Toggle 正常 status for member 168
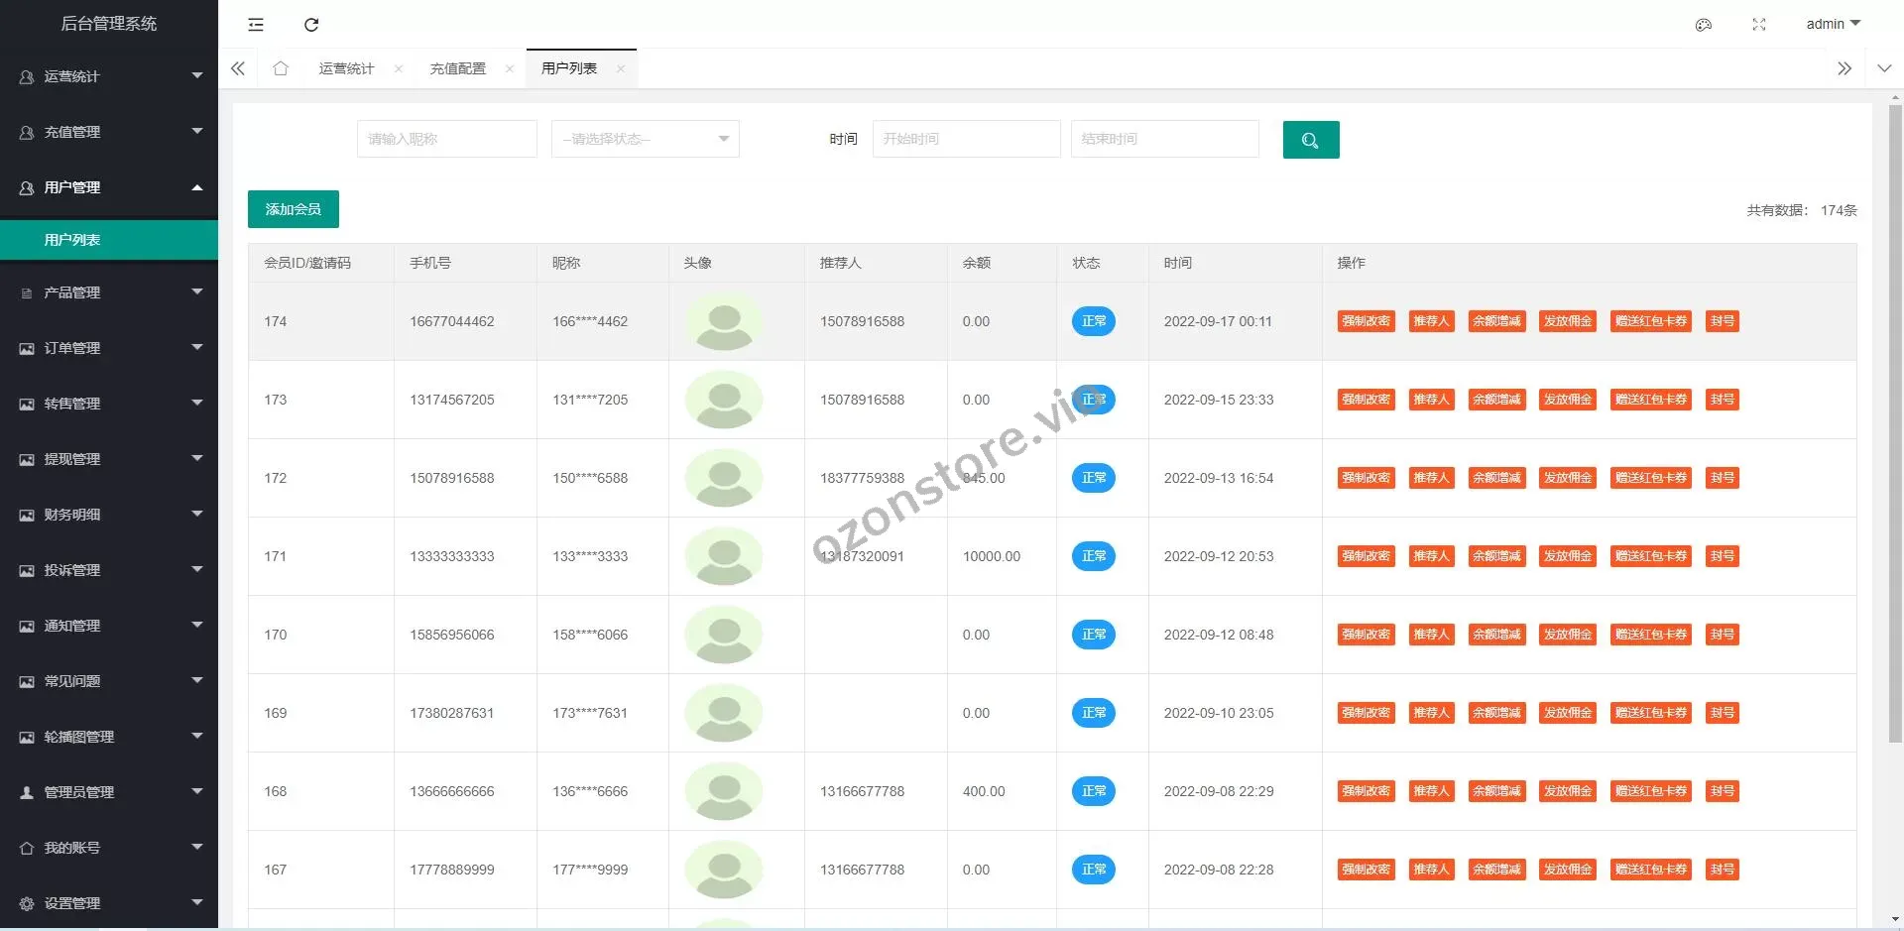This screenshot has height=931, width=1904. (1093, 791)
